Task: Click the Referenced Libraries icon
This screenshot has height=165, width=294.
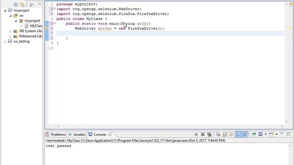Action: coord(15,36)
